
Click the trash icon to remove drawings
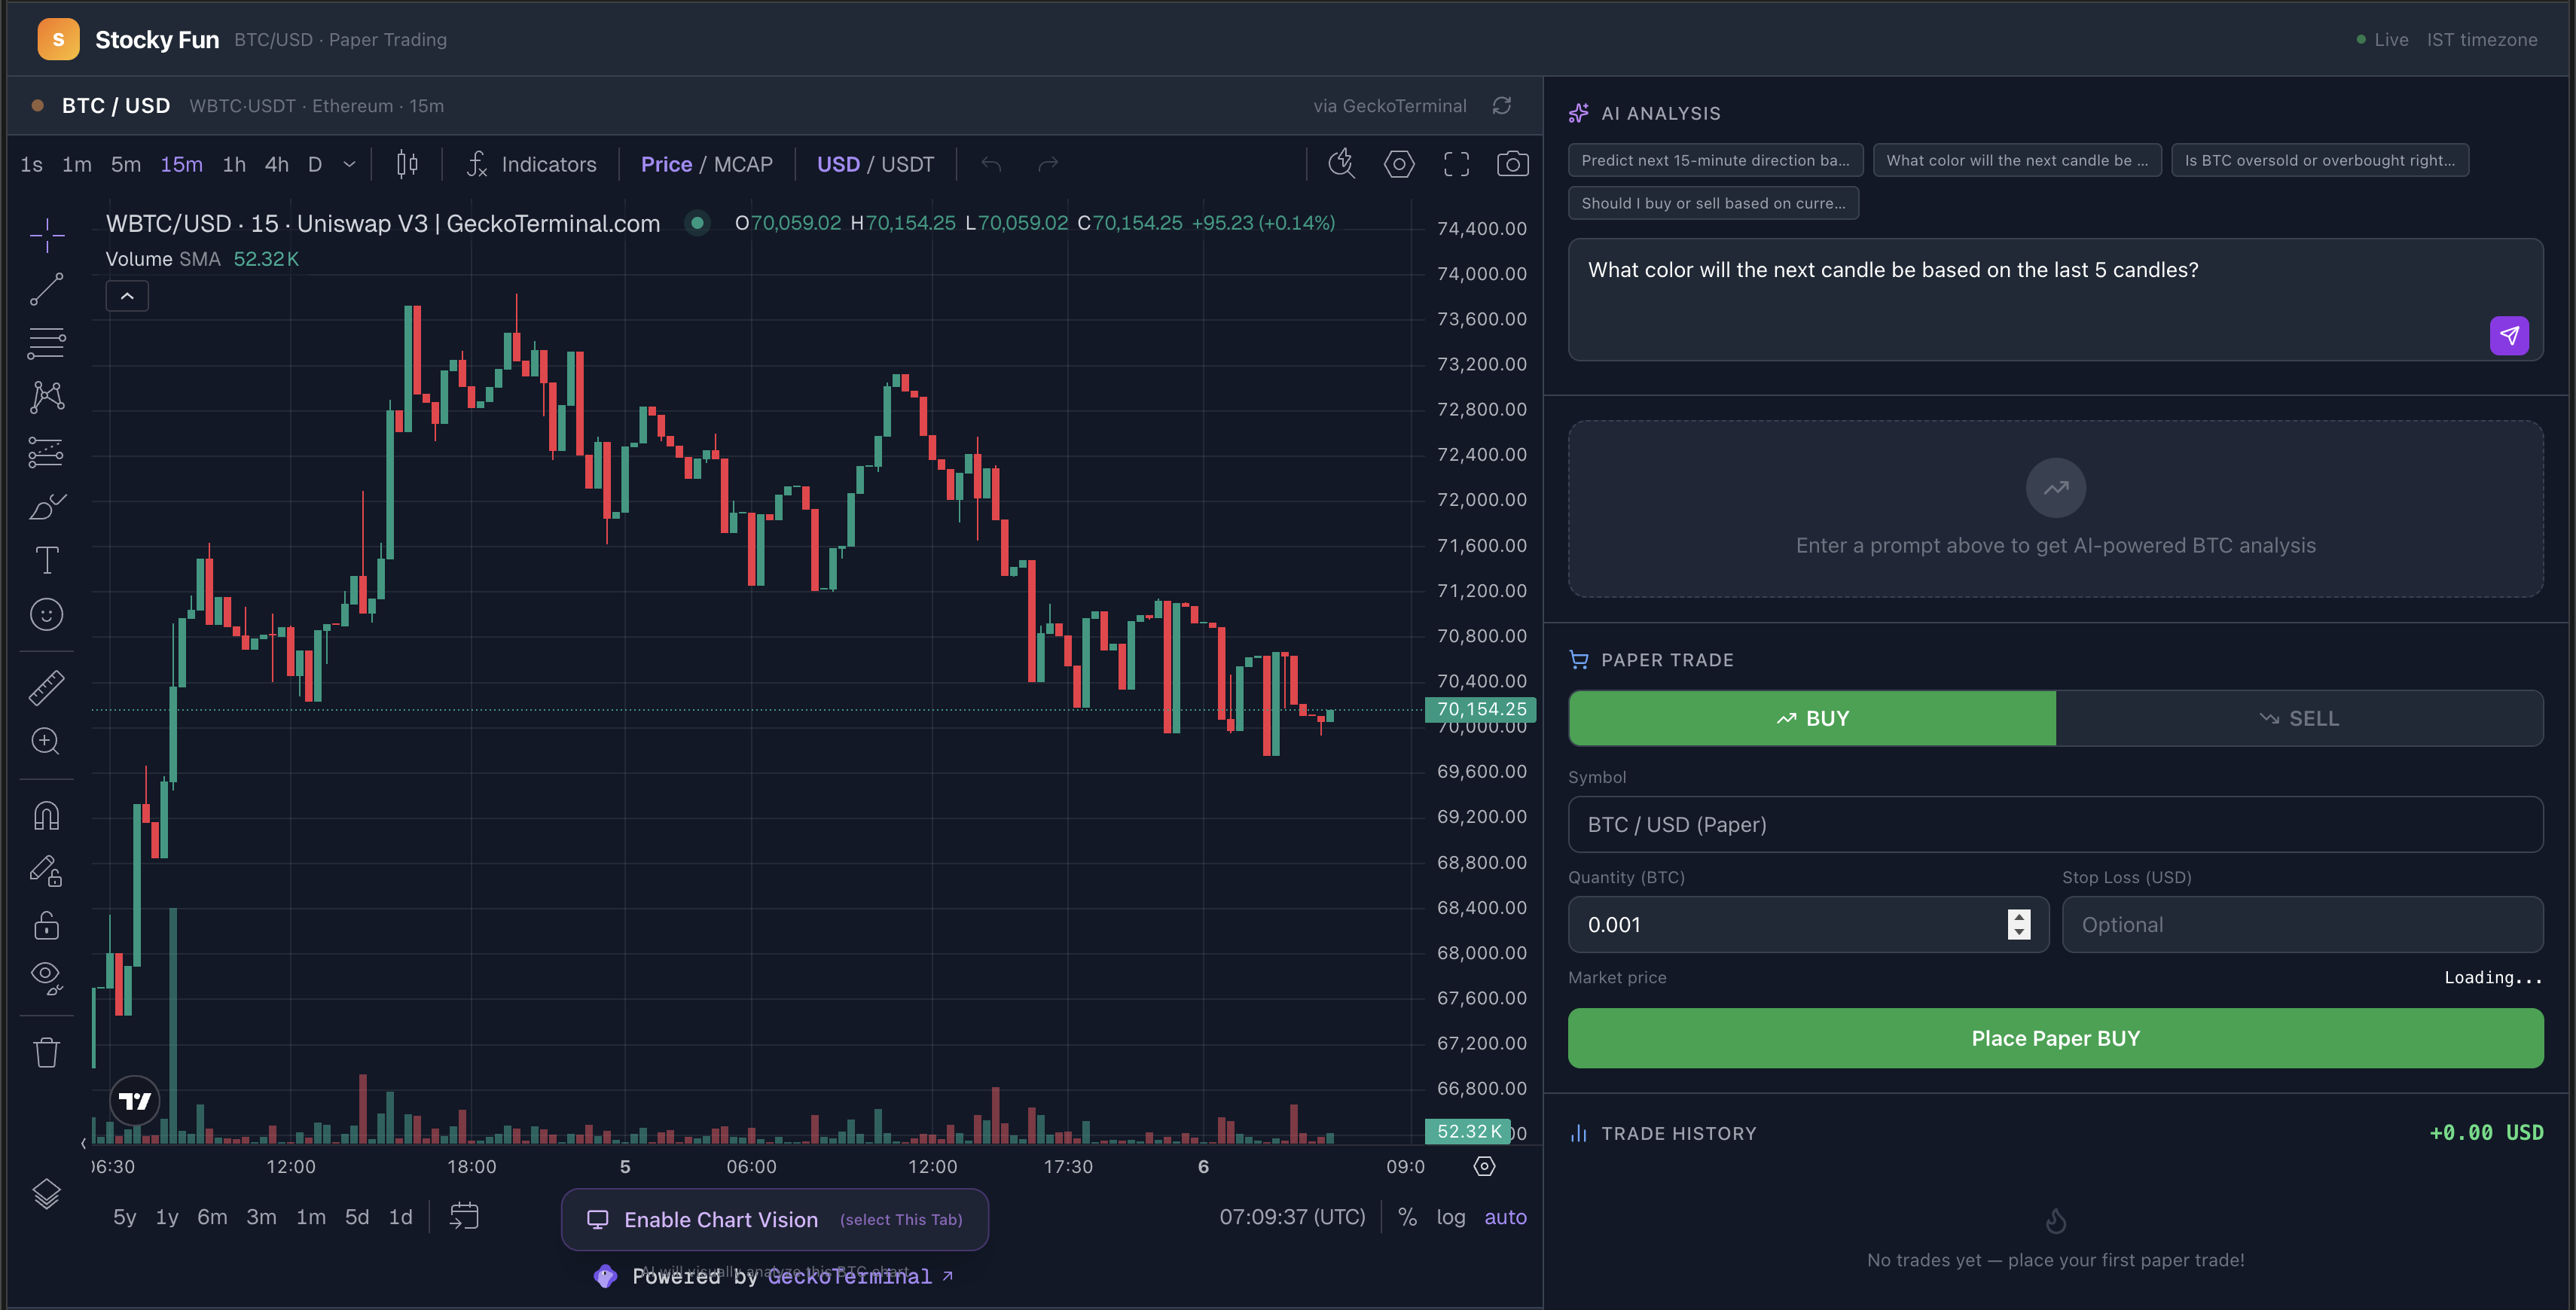(46, 1053)
